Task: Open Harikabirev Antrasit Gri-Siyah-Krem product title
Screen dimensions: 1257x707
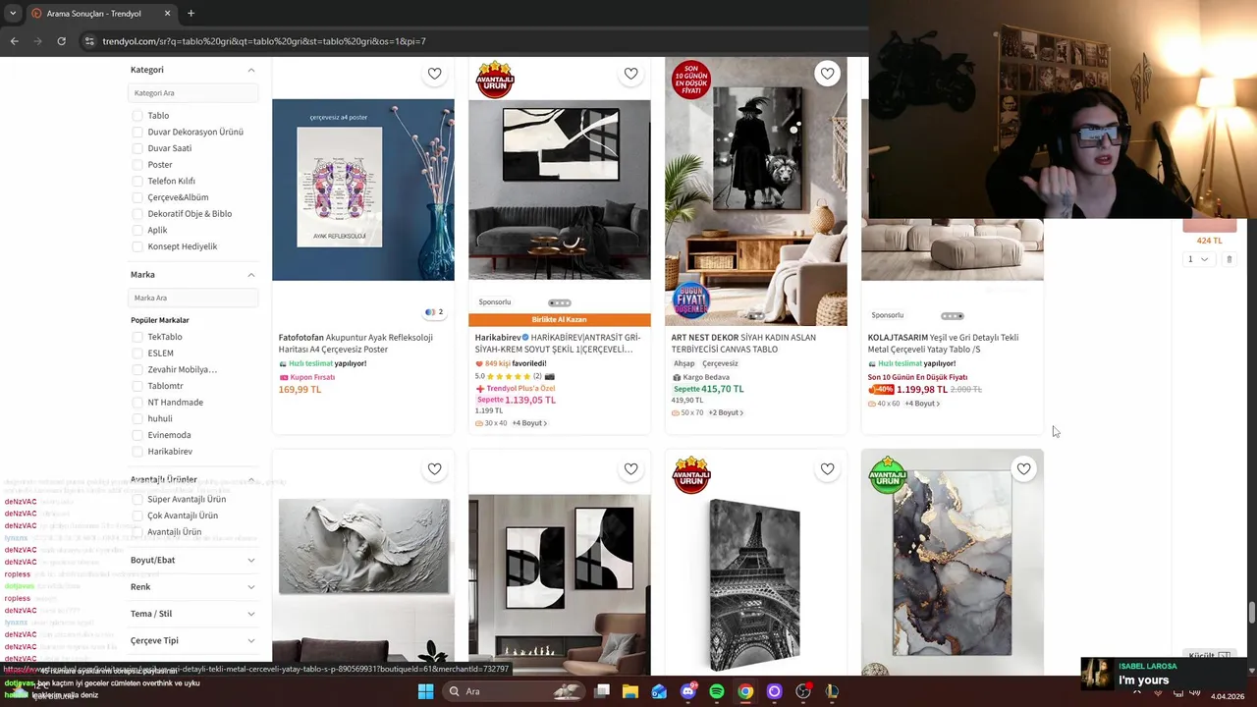Action: tap(557, 343)
